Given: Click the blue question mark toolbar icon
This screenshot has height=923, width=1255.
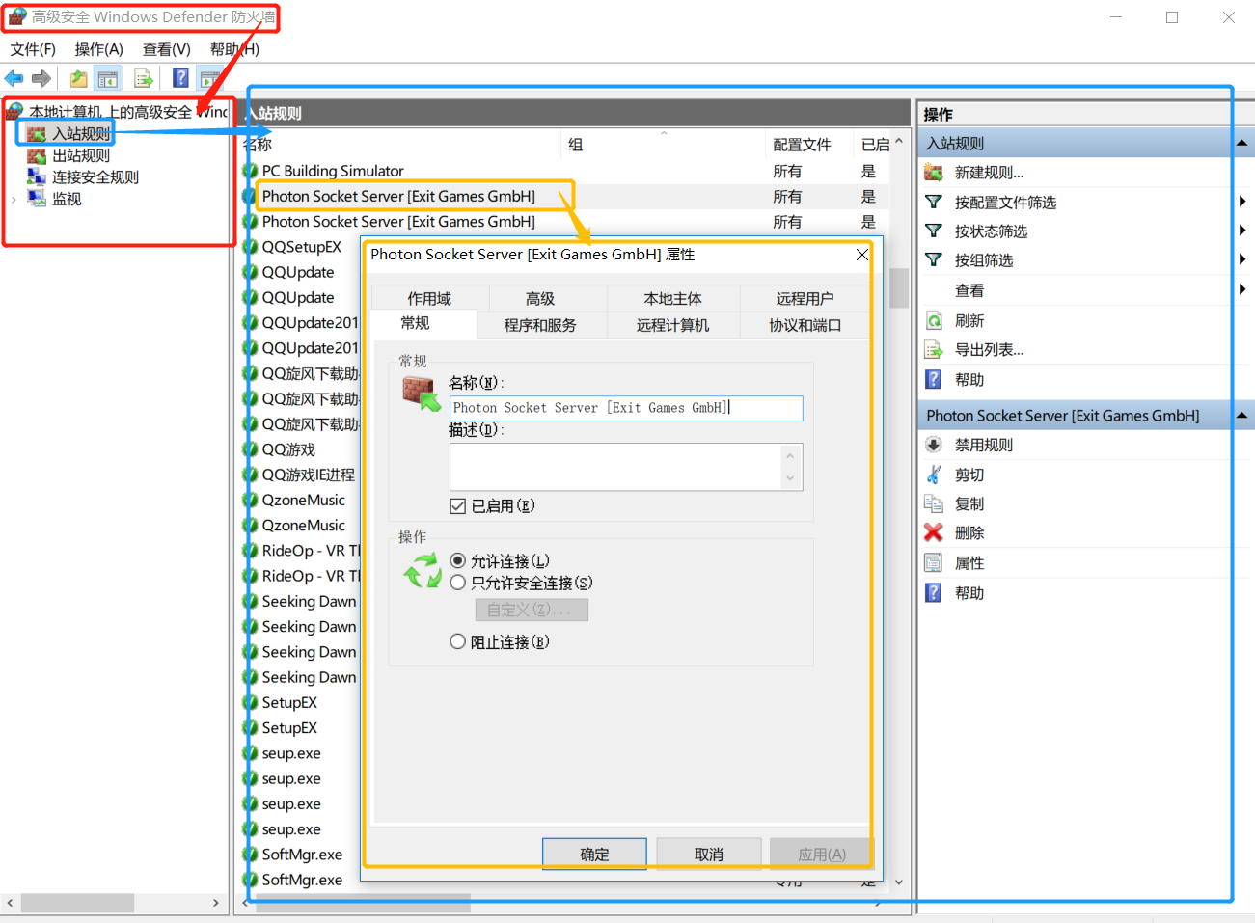Looking at the screenshot, I should pos(180,79).
